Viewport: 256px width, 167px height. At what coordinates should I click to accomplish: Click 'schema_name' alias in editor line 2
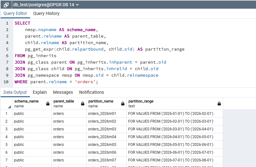tap(81, 30)
